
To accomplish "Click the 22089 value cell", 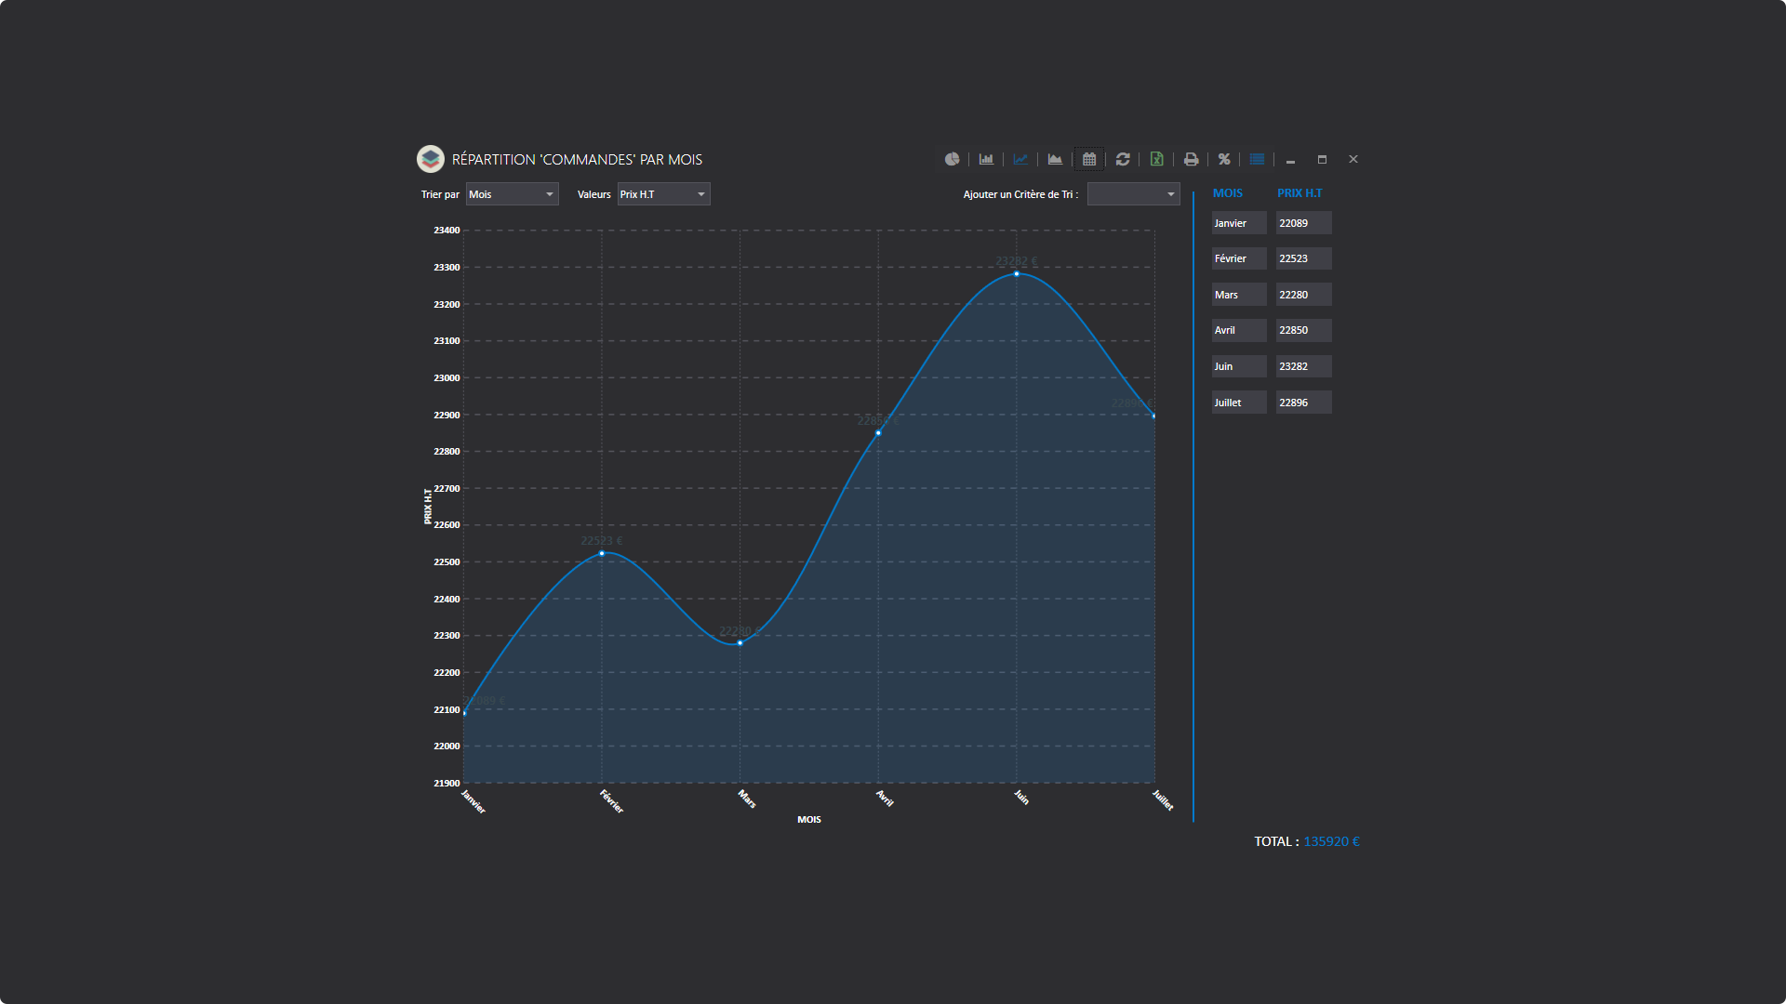I will click(1303, 223).
